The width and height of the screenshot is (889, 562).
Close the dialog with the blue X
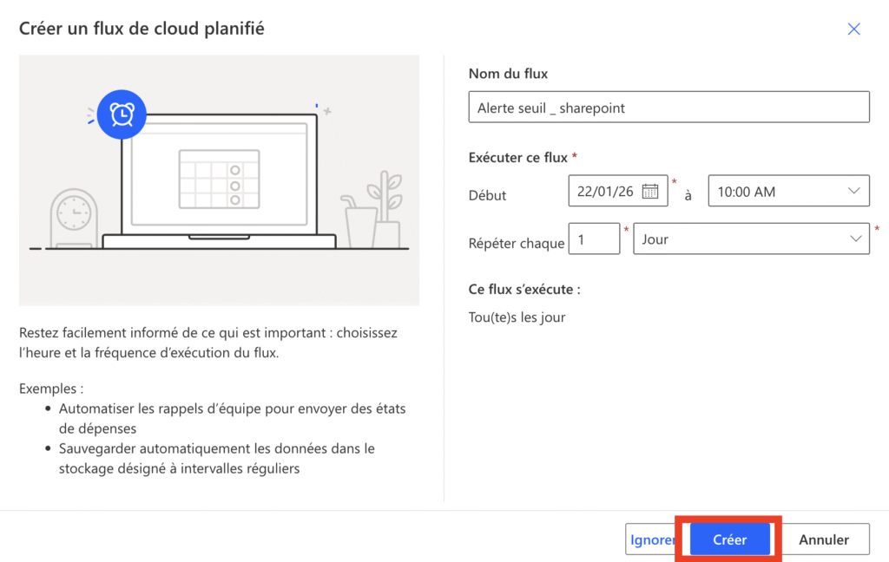click(853, 29)
